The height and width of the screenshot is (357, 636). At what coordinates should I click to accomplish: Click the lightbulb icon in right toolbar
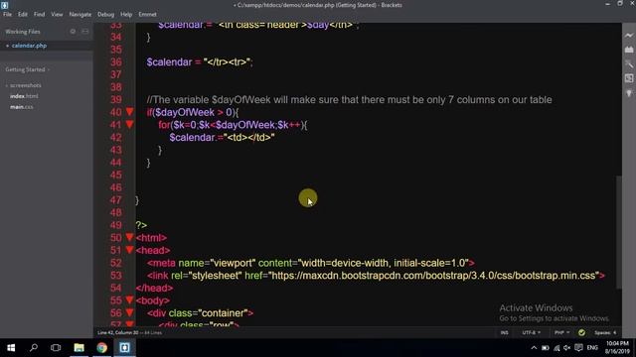coord(629,93)
